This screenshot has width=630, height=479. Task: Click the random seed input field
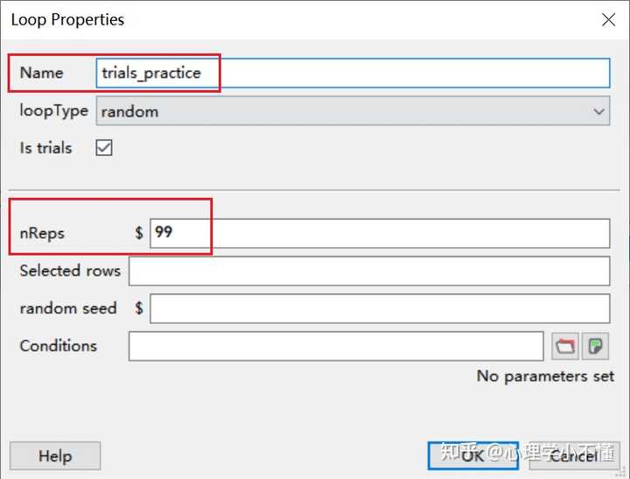click(379, 308)
